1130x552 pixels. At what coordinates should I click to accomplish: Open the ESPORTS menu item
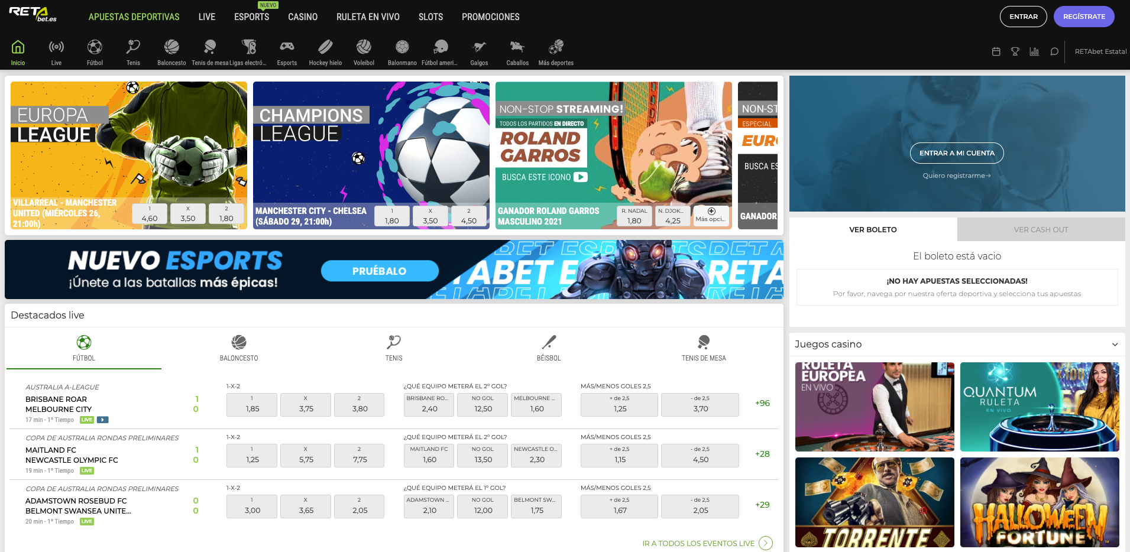251,17
